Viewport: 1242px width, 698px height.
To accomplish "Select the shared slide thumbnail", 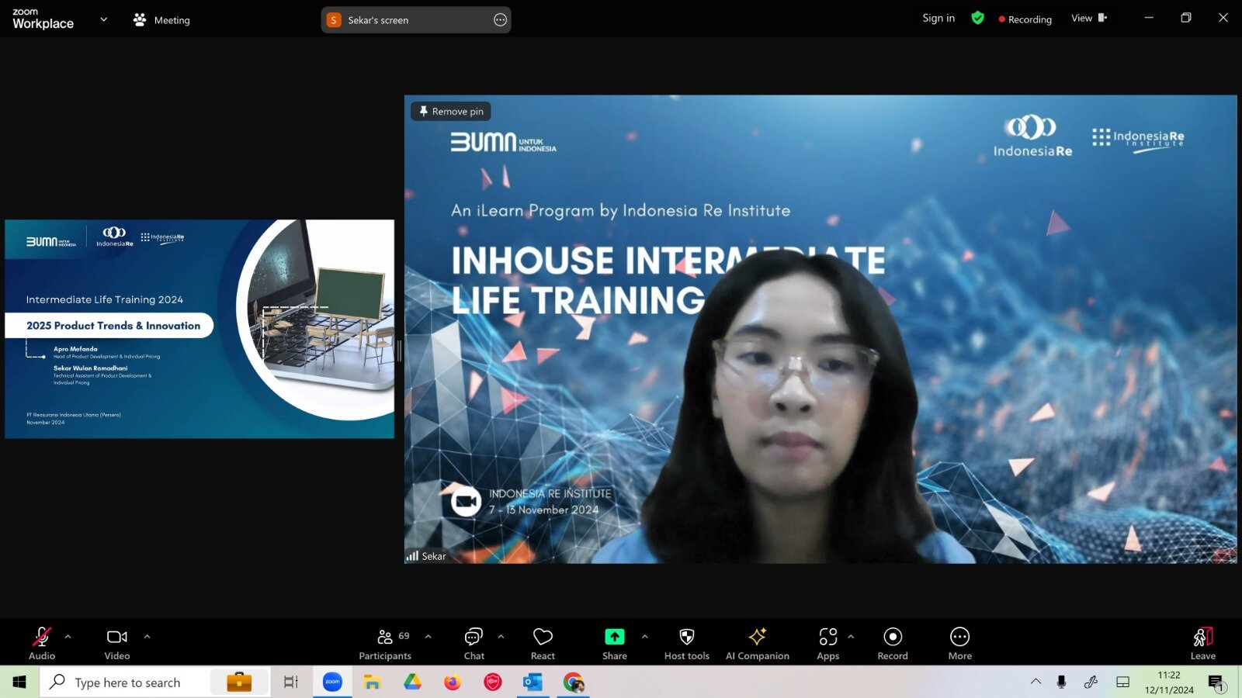I will click(199, 329).
